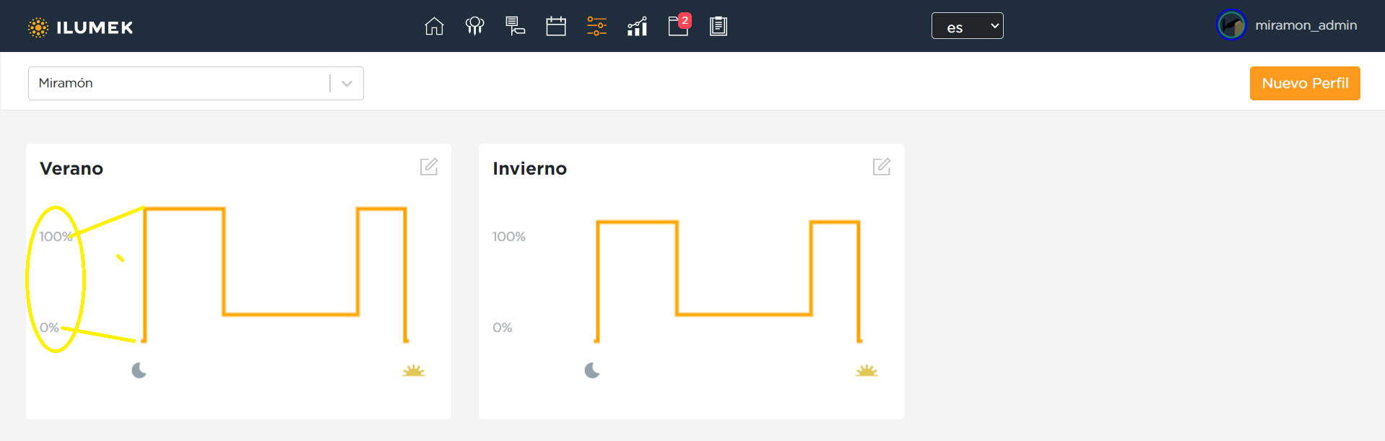Click the miramon_admin profile avatar

pos(1231,25)
